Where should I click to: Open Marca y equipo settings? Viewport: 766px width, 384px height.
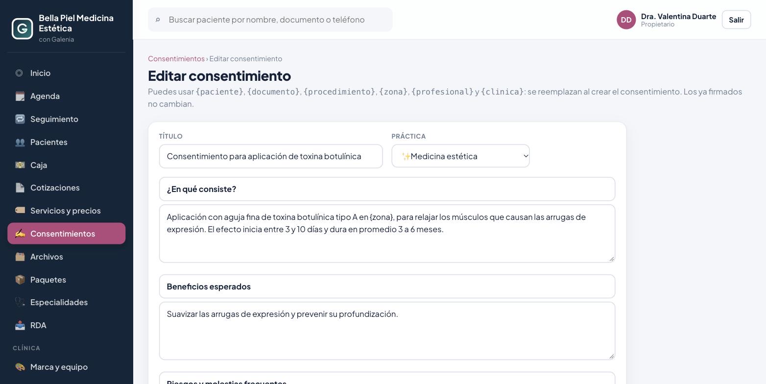click(67, 367)
